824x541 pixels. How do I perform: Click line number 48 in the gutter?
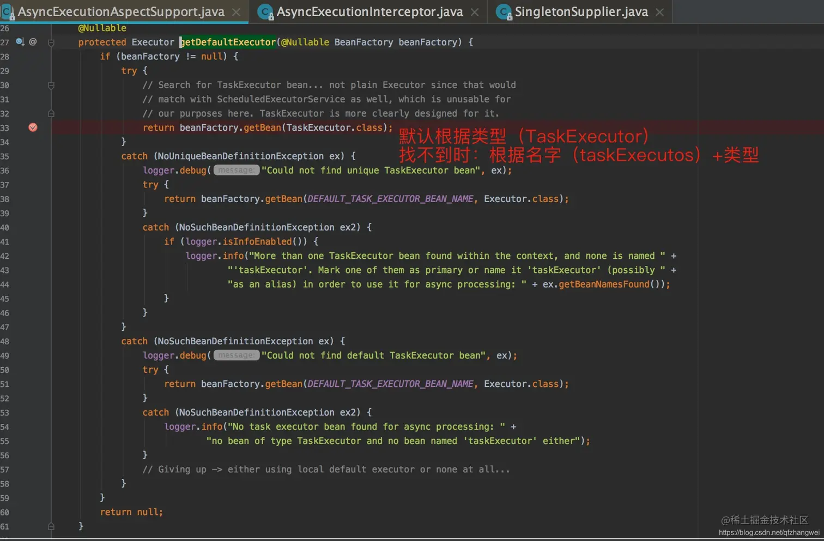click(5, 341)
